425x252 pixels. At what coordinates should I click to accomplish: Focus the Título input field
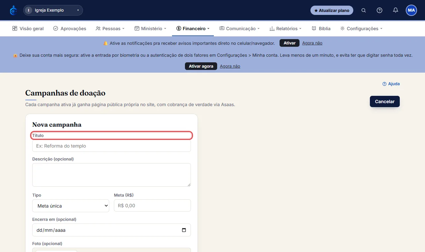click(112, 146)
